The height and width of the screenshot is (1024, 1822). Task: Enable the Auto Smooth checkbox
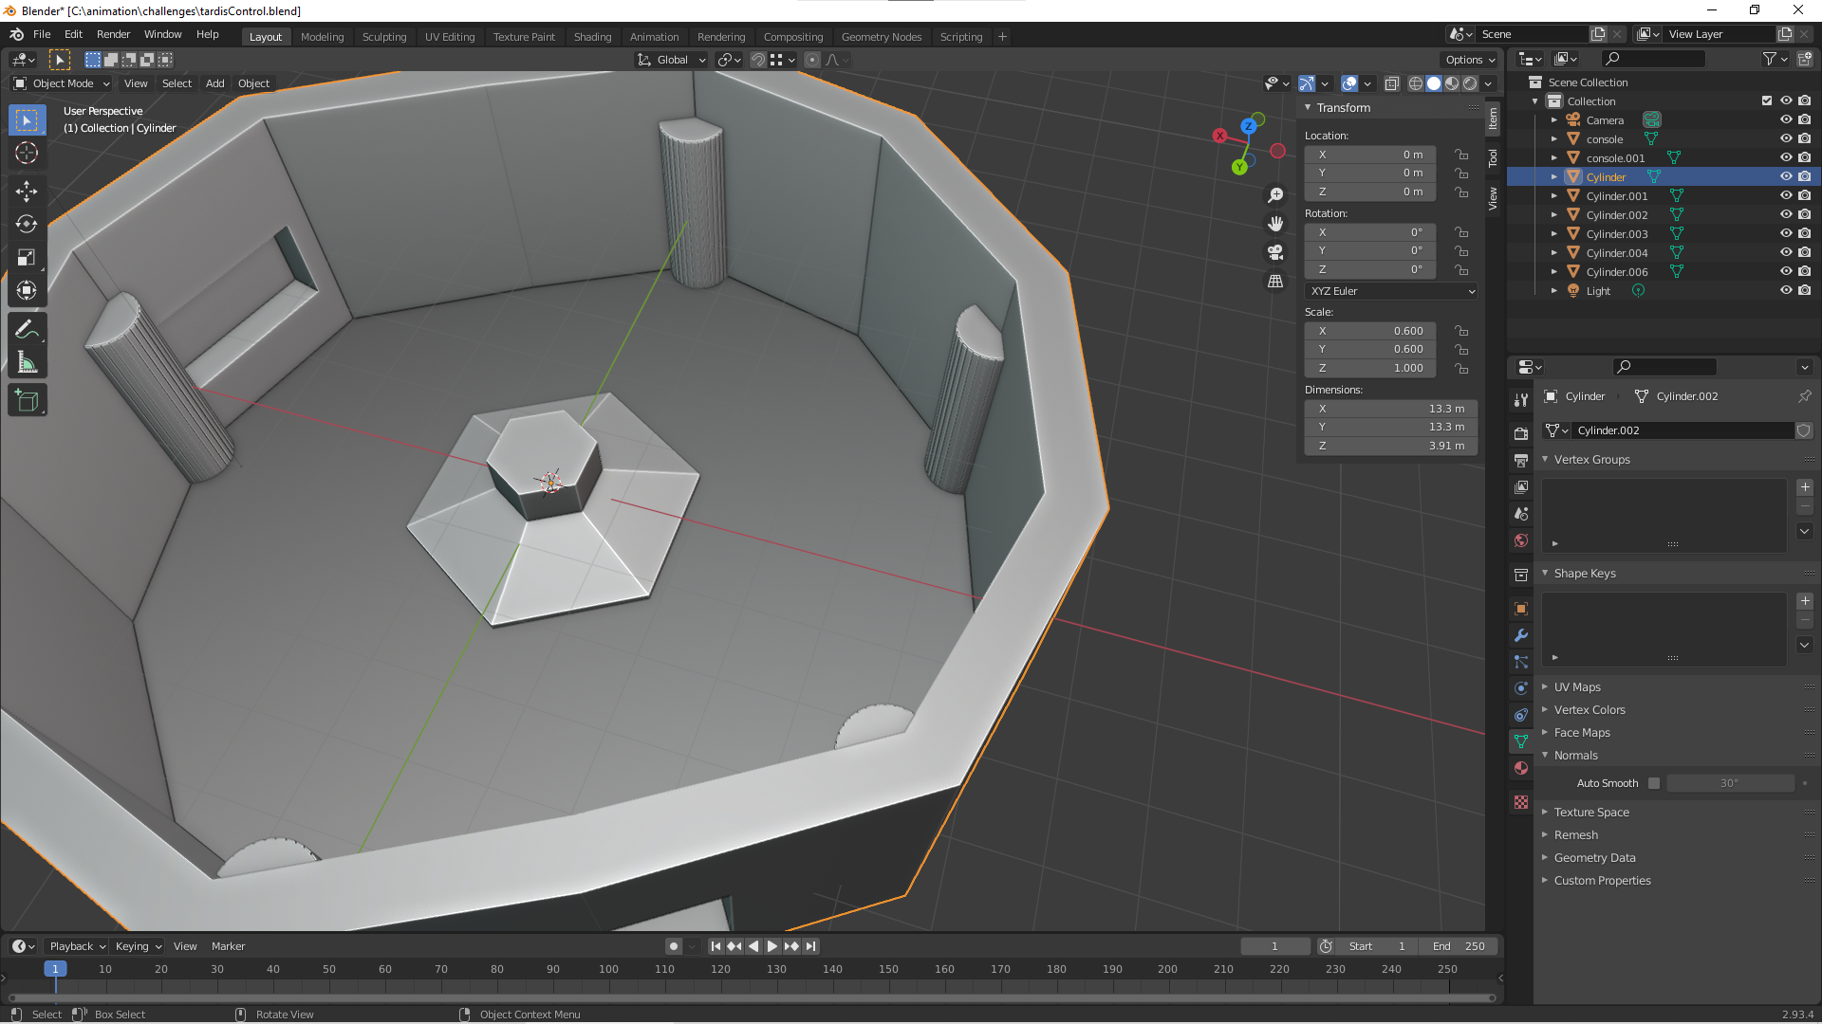click(x=1654, y=783)
